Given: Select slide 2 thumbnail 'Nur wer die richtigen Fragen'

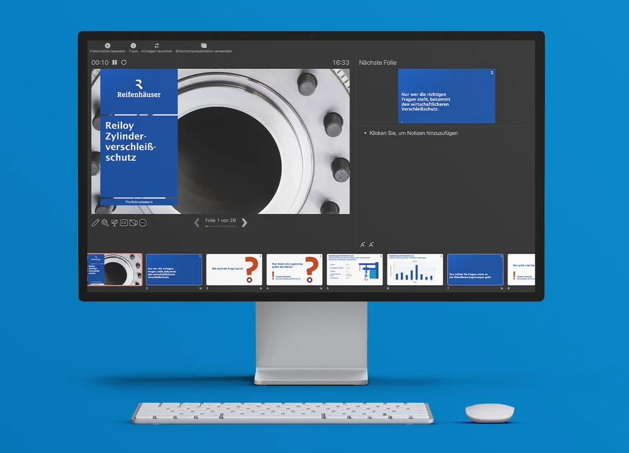Looking at the screenshot, I should coord(174,270).
